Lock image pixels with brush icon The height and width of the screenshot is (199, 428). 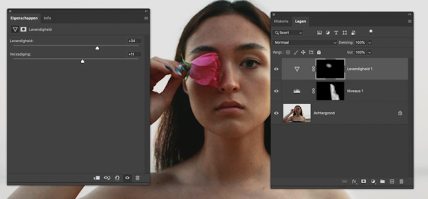pyautogui.click(x=296, y=52)
